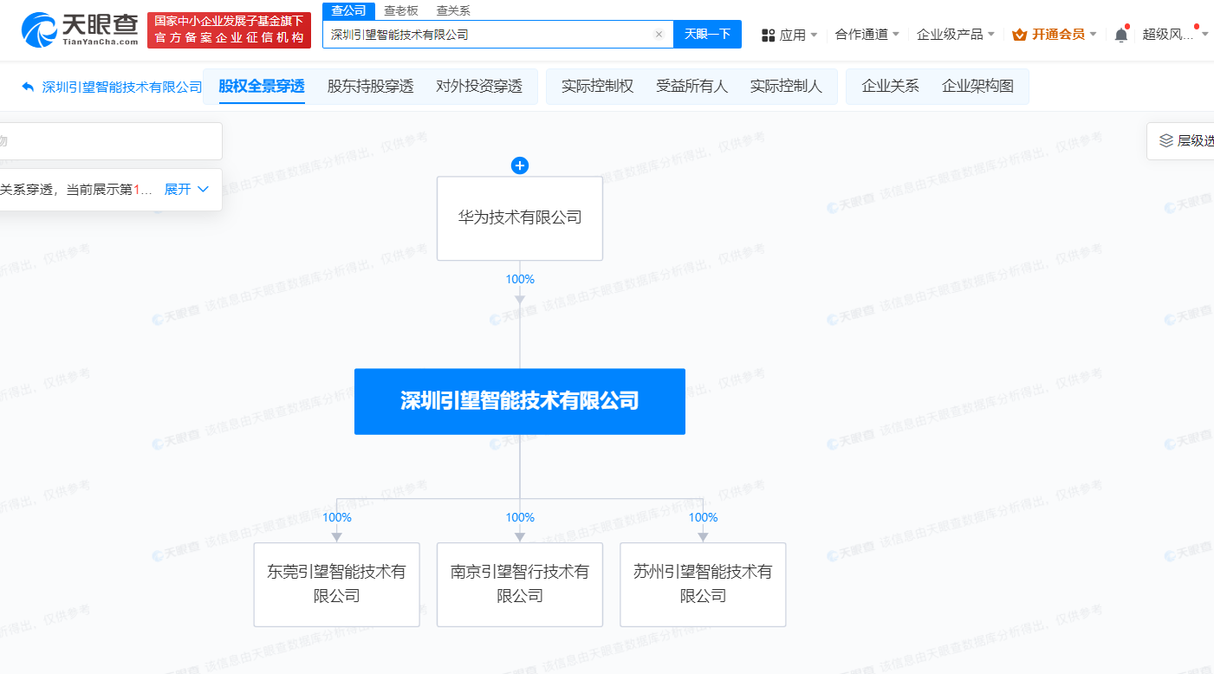1214x674 pixels.
Task: Click the back arrow beside company name
Action: [x=28, y=87]
